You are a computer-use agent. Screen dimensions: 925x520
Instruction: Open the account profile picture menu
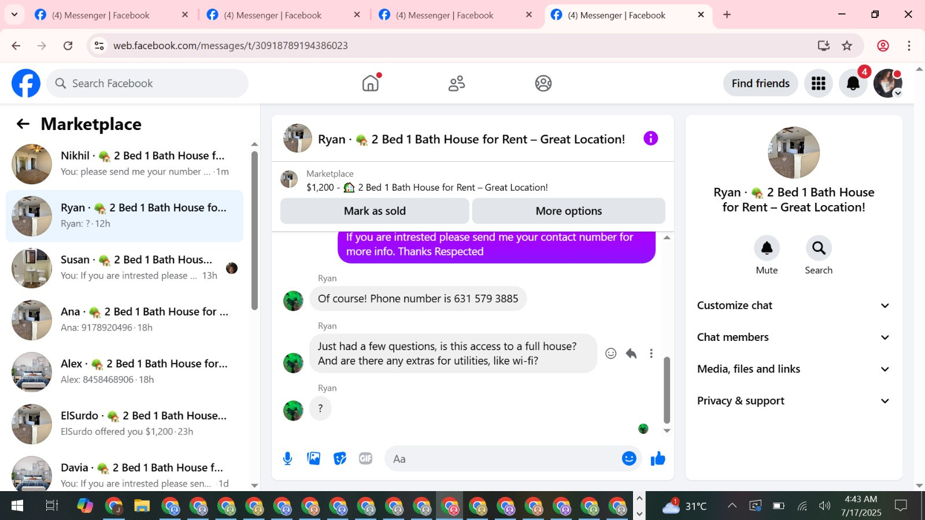[888, 83]
